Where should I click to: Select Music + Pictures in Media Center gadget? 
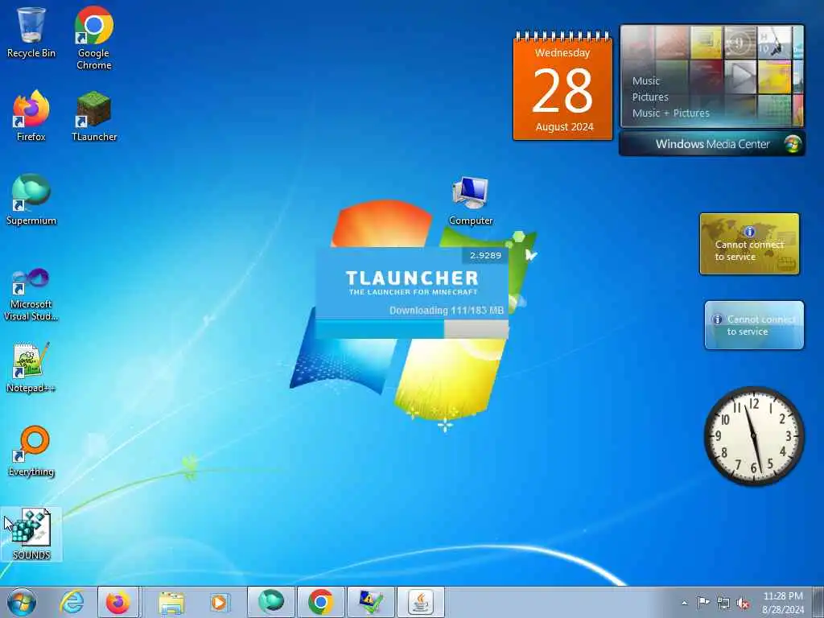[x=670, y=113]
